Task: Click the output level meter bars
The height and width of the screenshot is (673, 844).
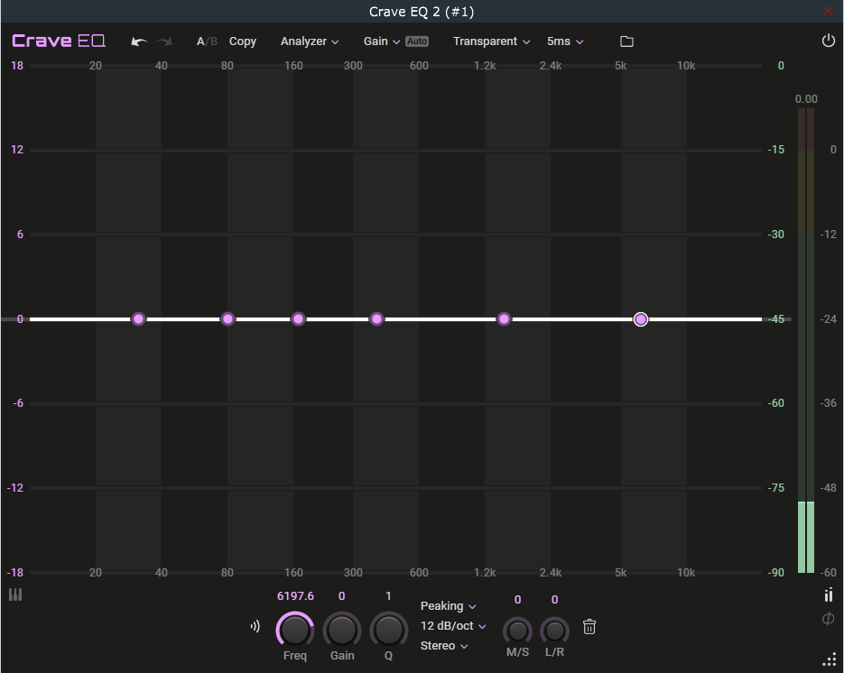Action: 806,340
